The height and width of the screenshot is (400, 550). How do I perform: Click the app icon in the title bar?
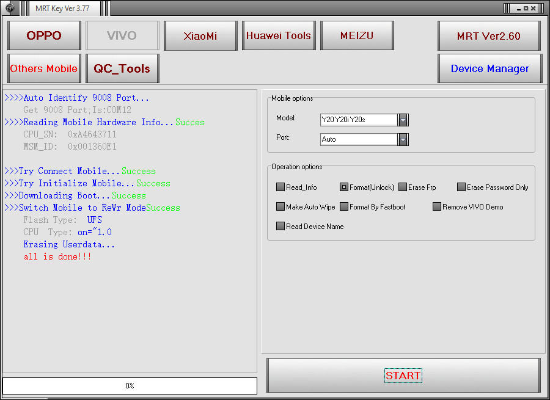10,8
